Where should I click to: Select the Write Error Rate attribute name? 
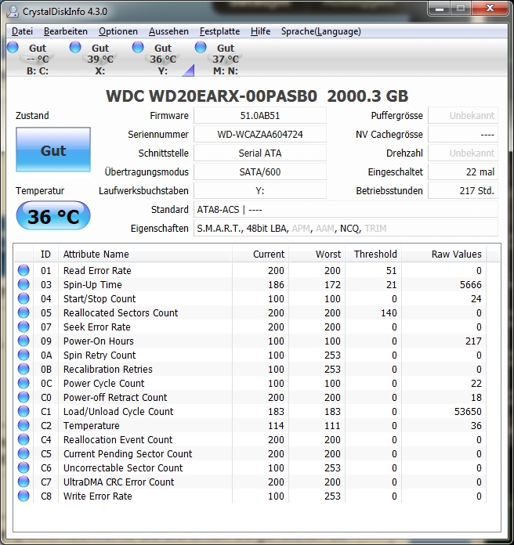pyautogui.click(x=98, y=496)
